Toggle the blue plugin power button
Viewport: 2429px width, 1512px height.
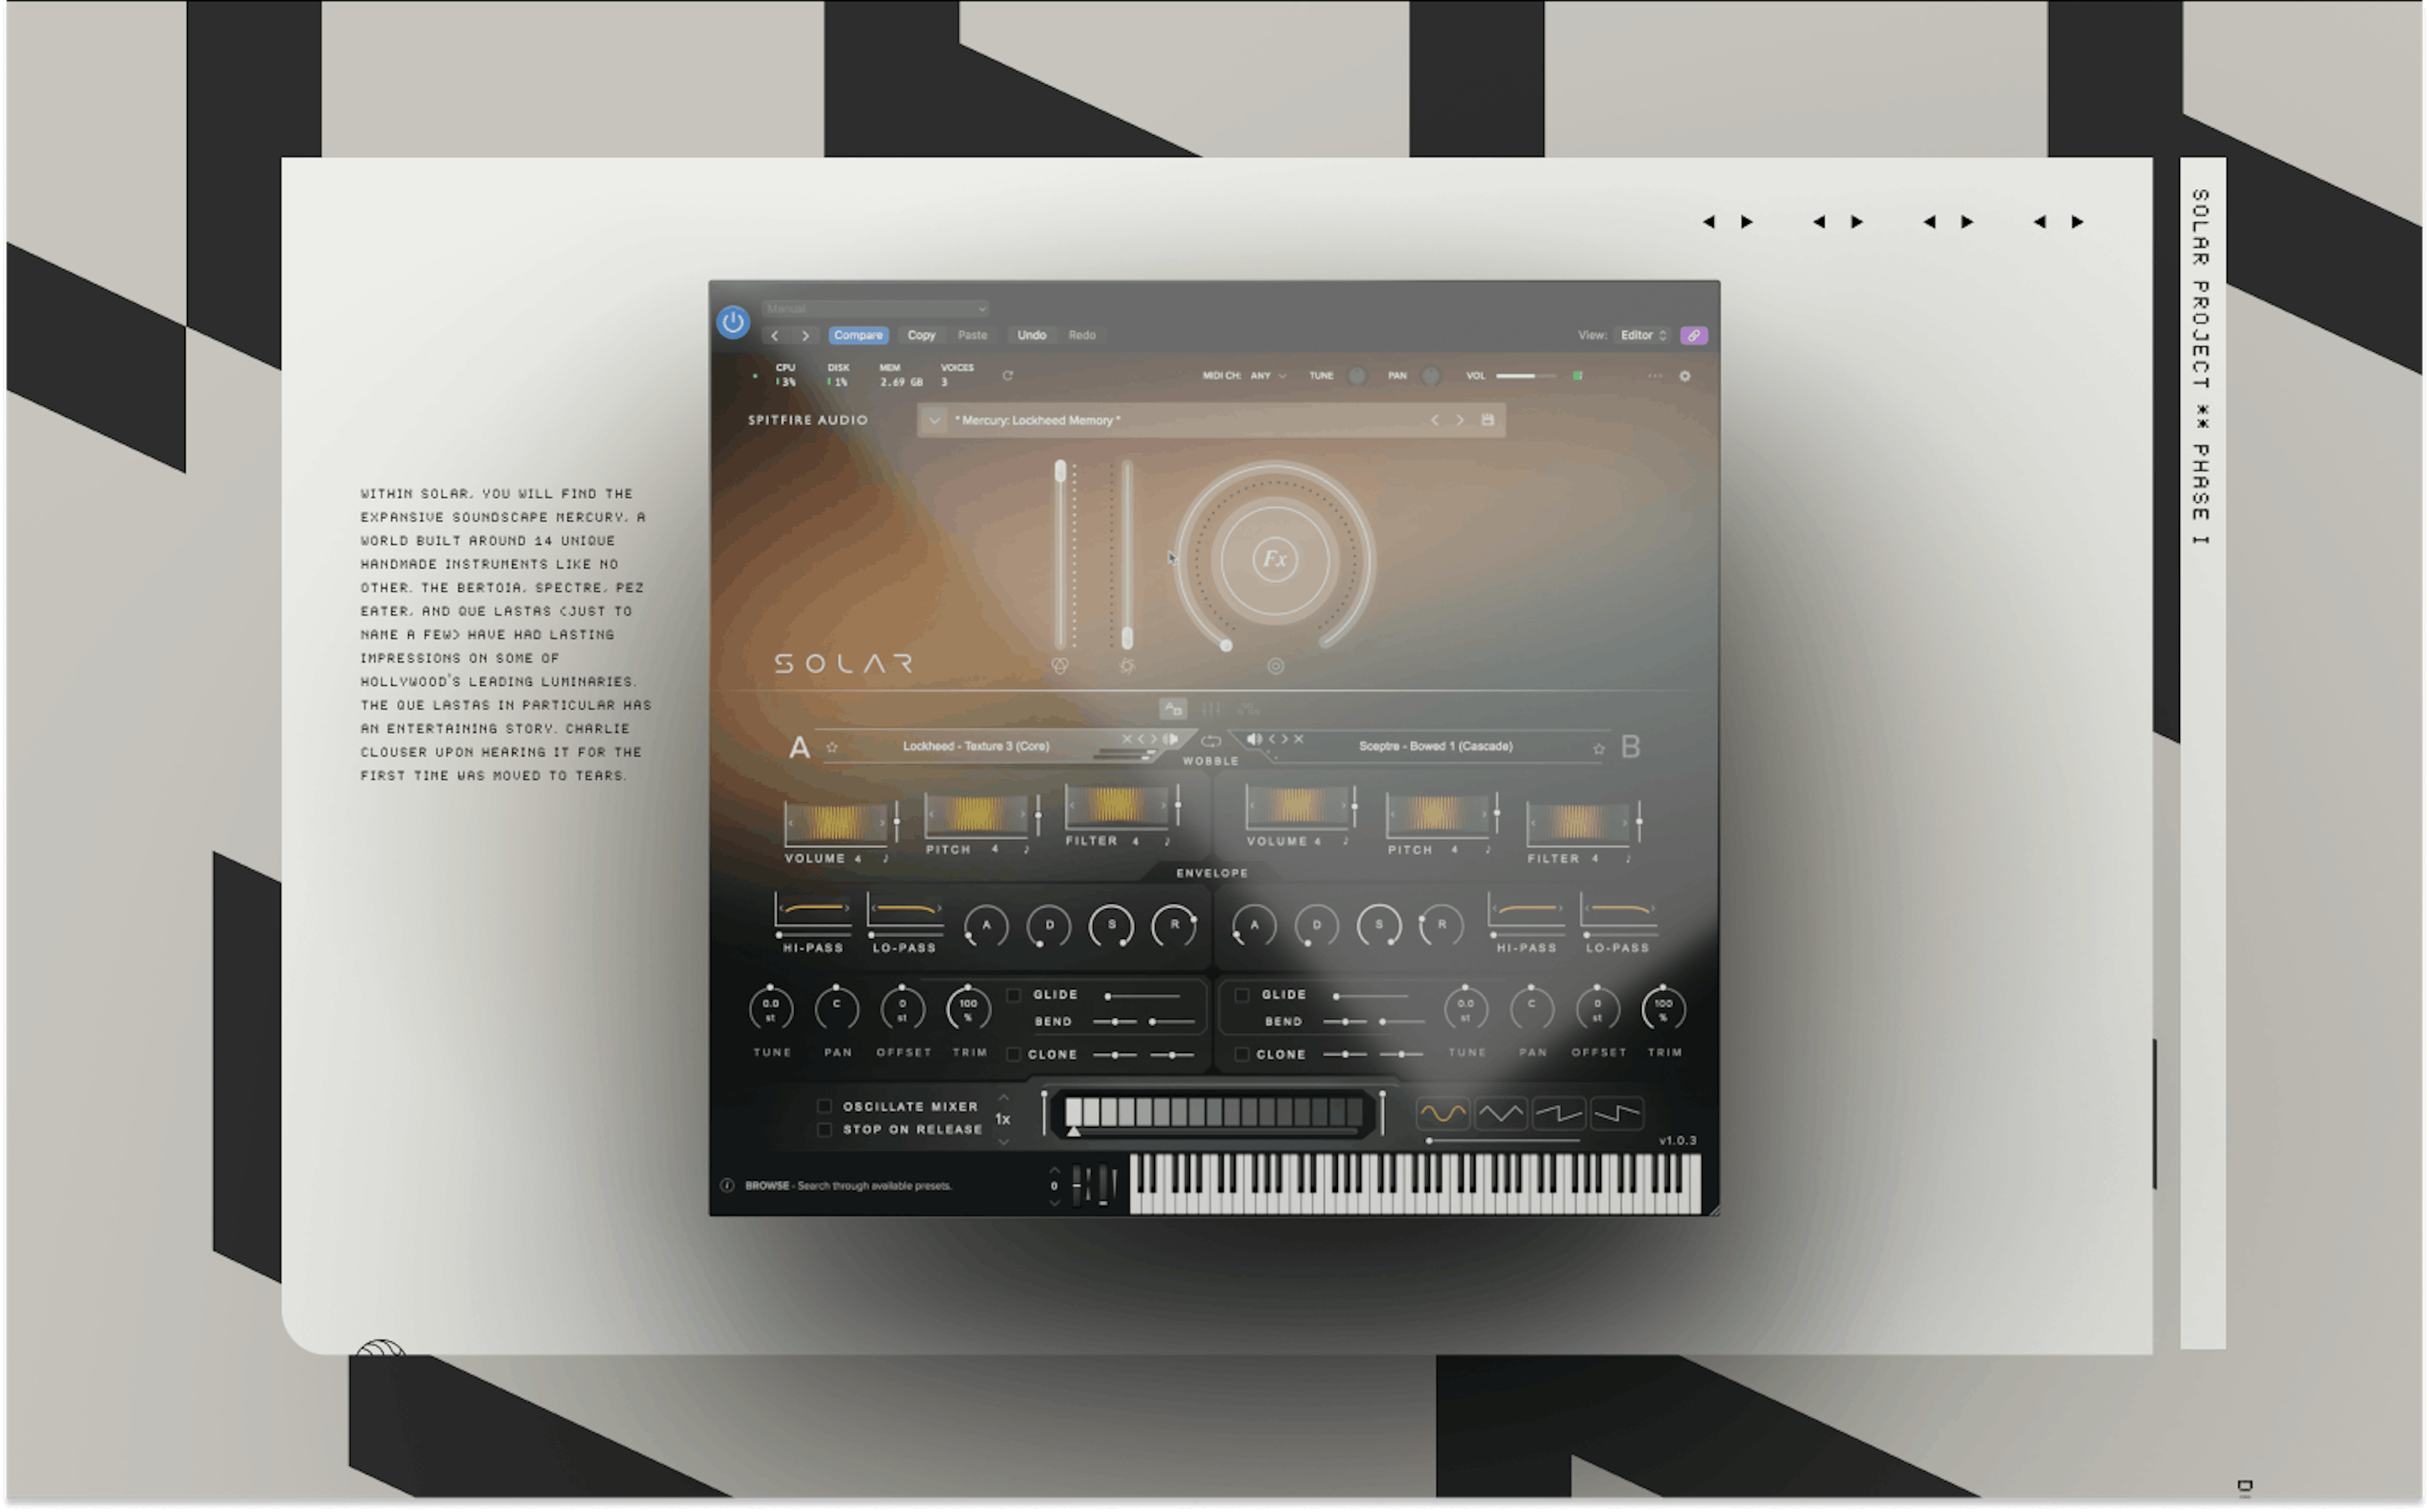point(733,323)
